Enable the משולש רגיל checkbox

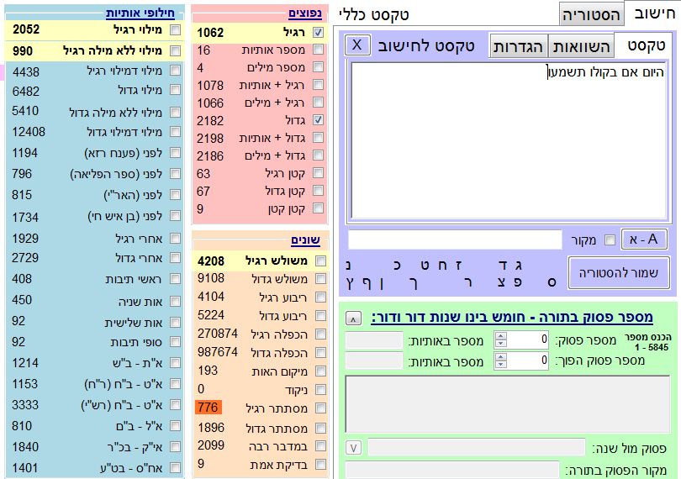pyautogui.click(x=318, y=261)
